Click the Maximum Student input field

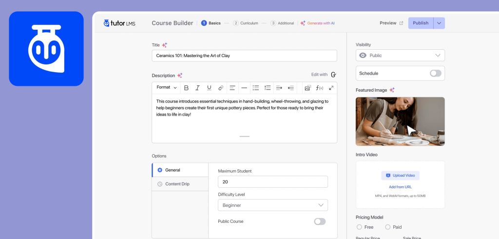coord(273,182)
